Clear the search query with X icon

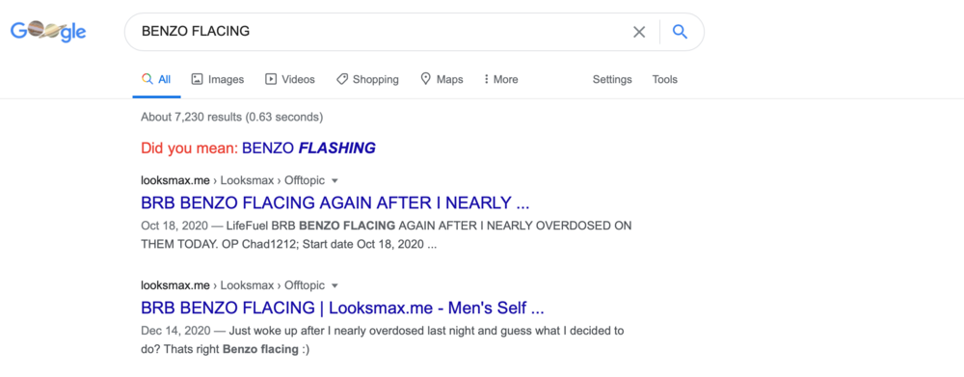[639, 32]
